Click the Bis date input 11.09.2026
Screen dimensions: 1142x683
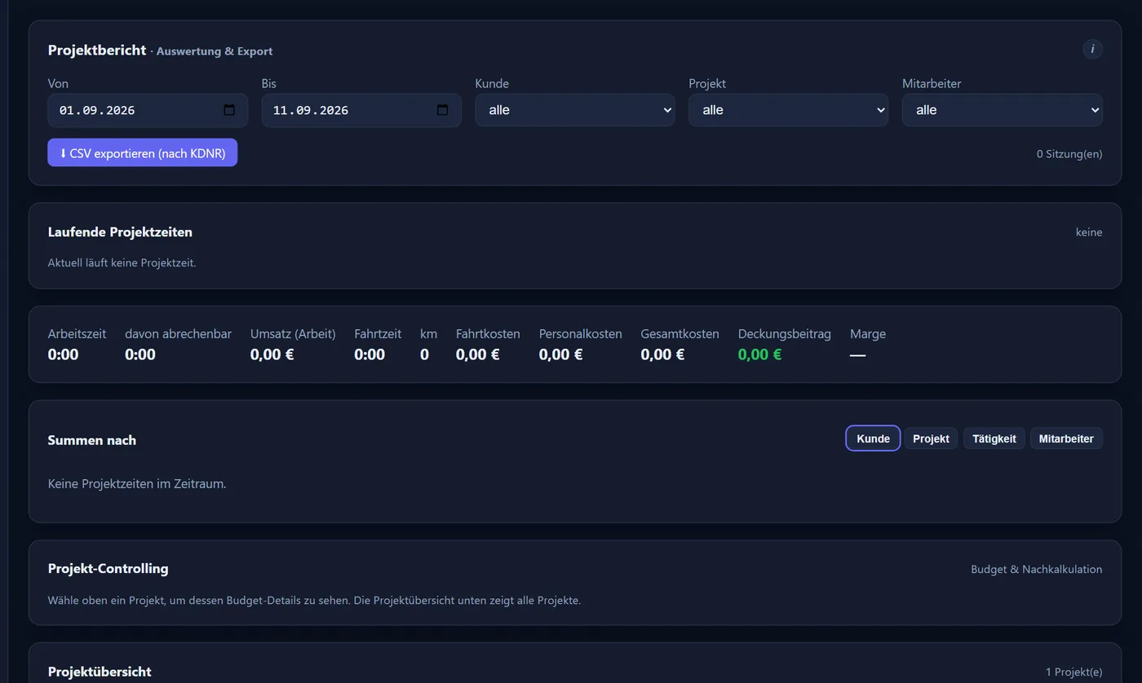(x=361, y=110)
